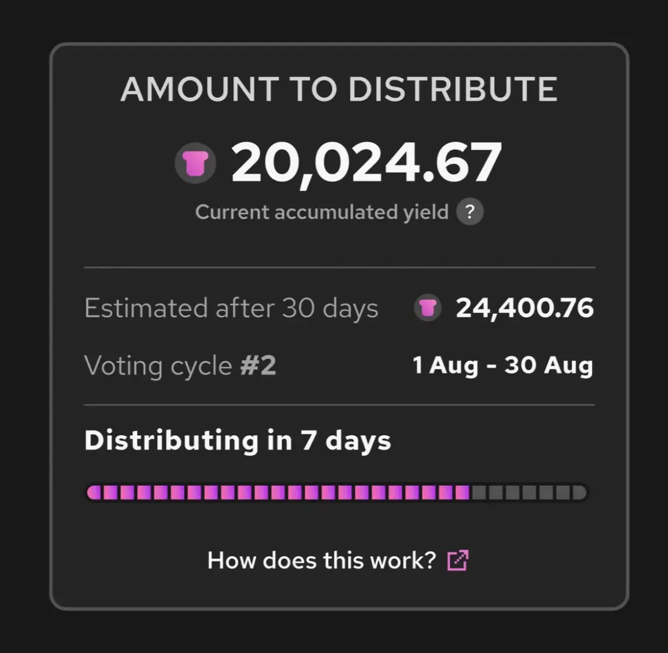This screenshot has height=653, width=668.
Task: Click the "Voting cycle" label text
Action: point(158,366)
